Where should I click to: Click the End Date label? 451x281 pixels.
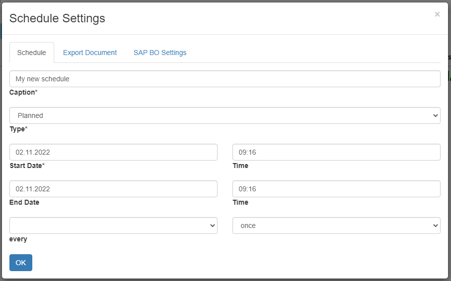(24, 202)
